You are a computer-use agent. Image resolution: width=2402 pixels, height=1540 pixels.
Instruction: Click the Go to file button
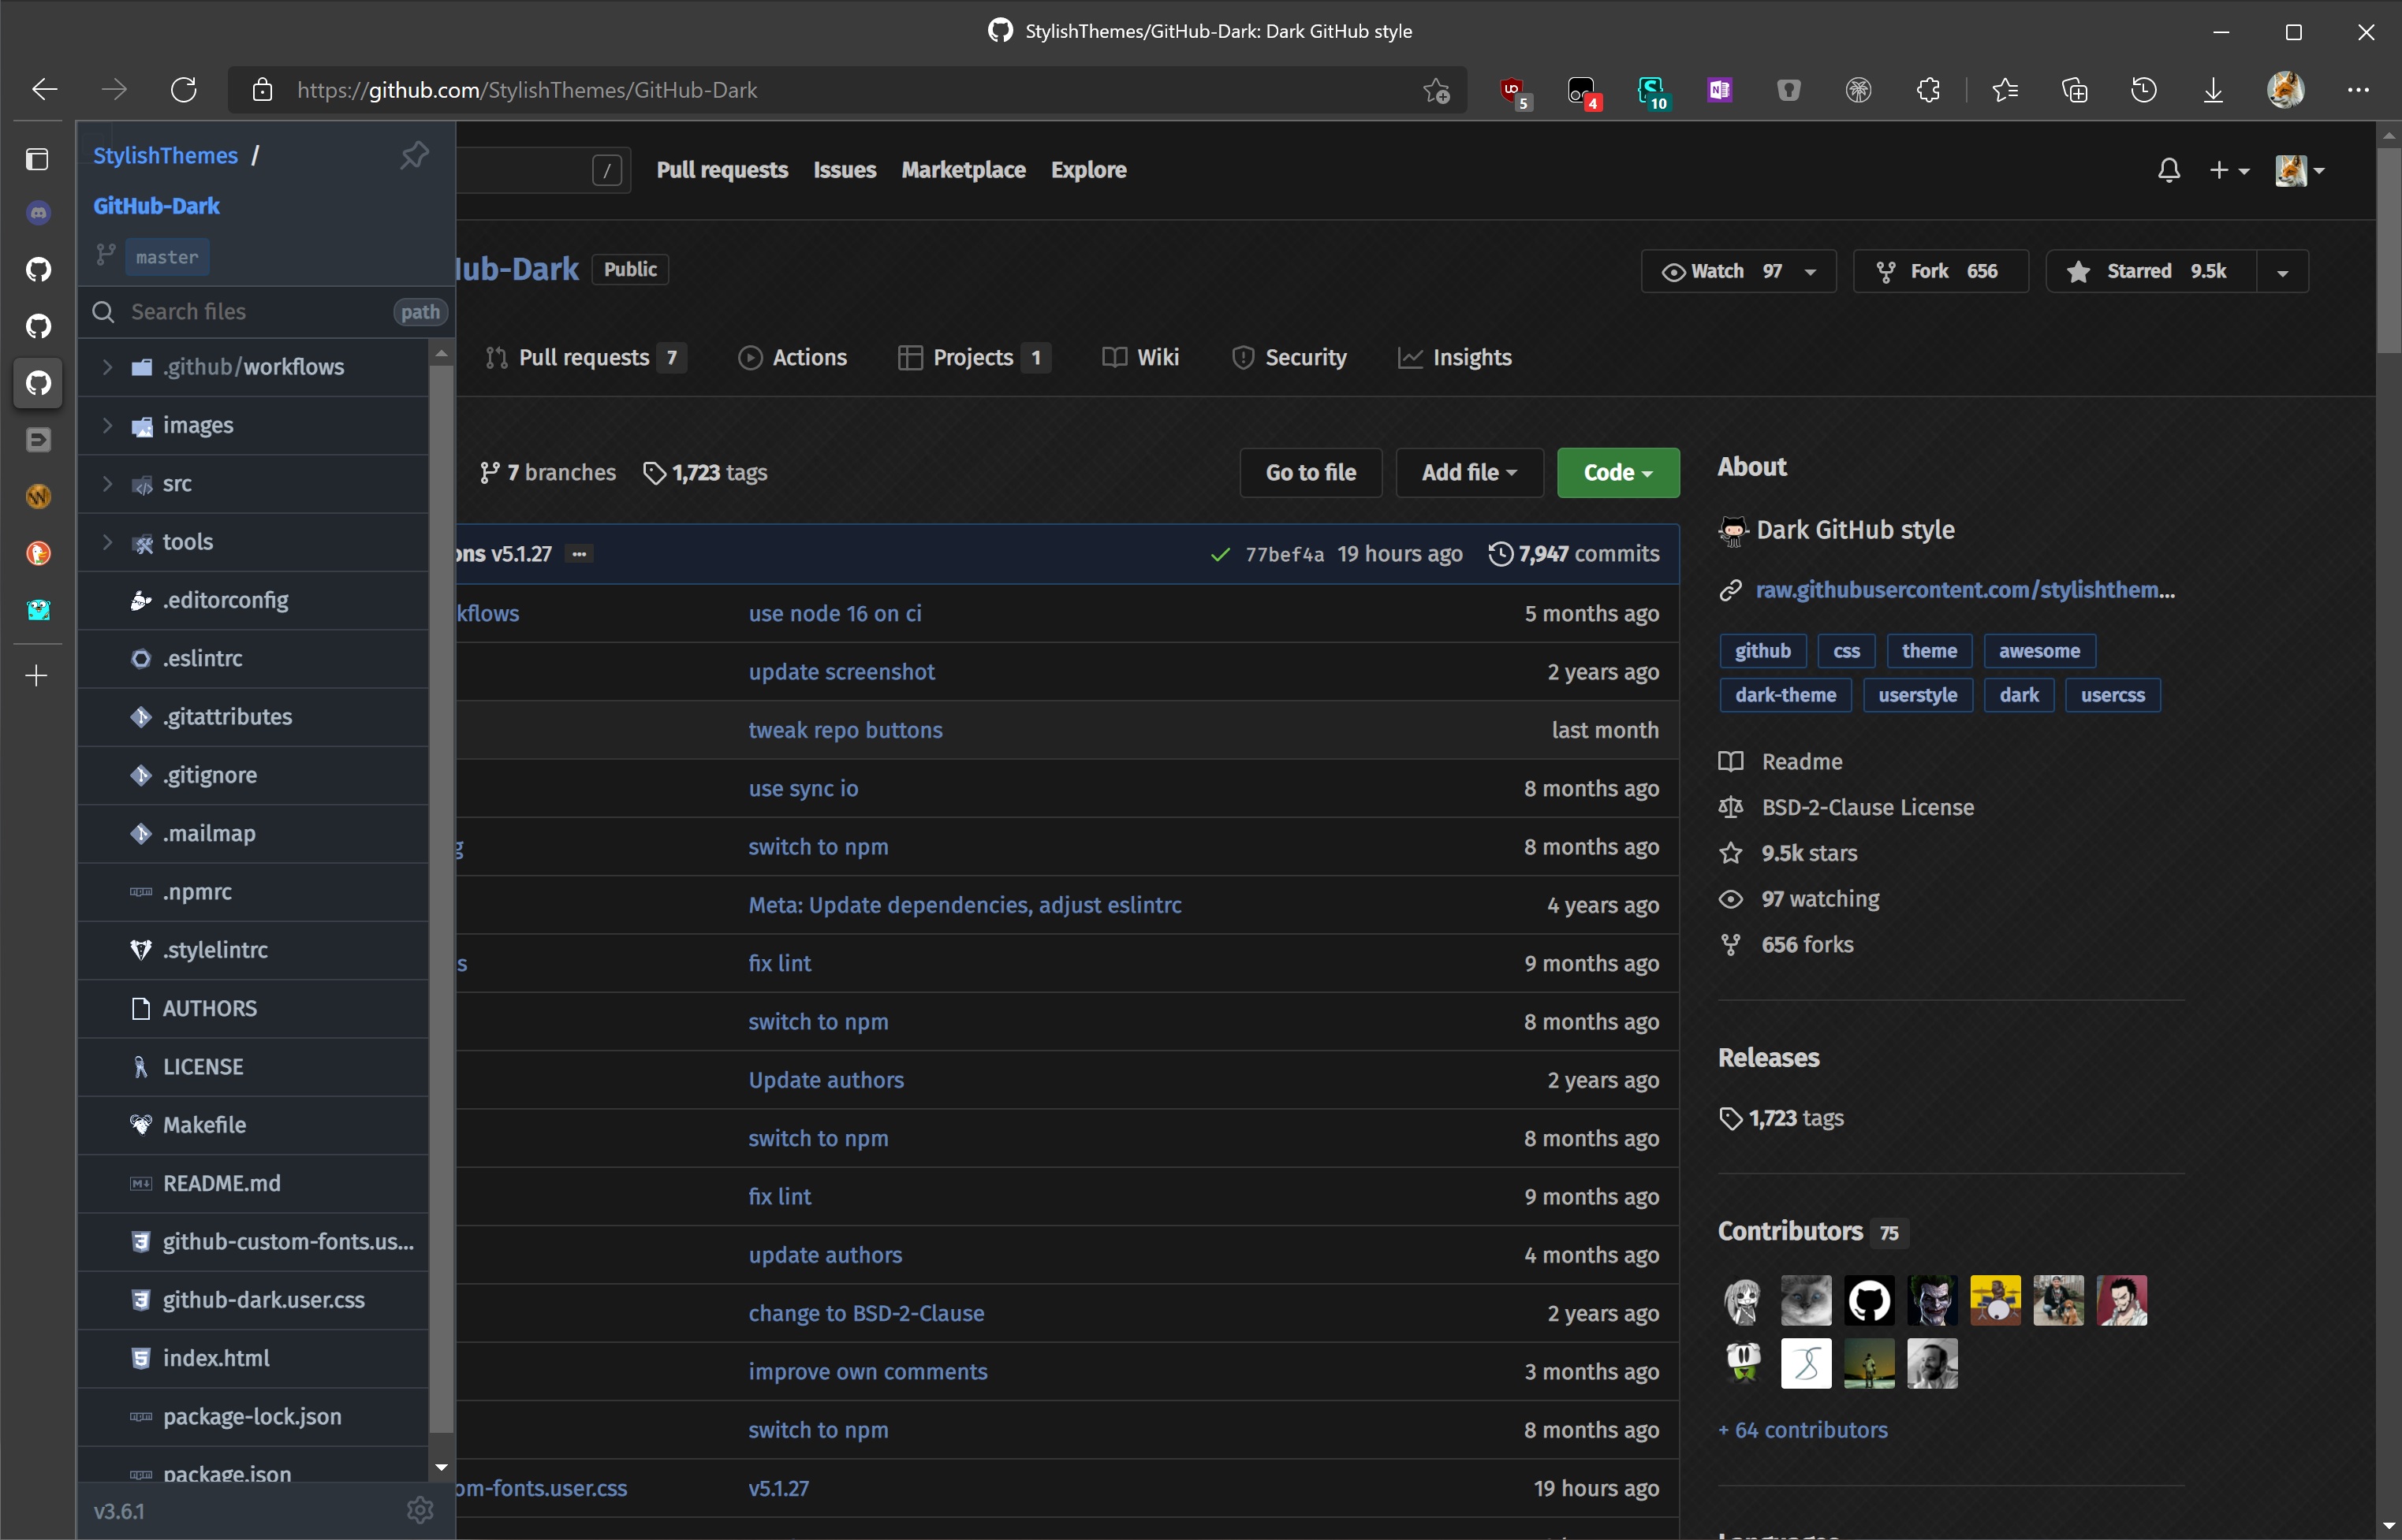[1311, 472]
